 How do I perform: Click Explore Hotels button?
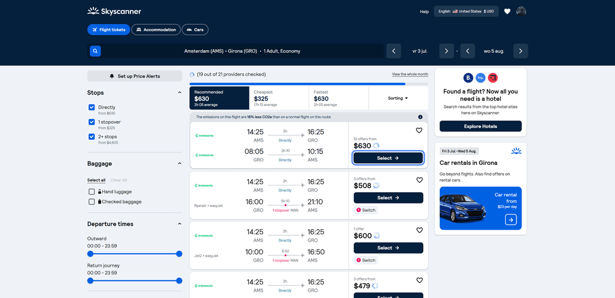[x=481, y=126]
